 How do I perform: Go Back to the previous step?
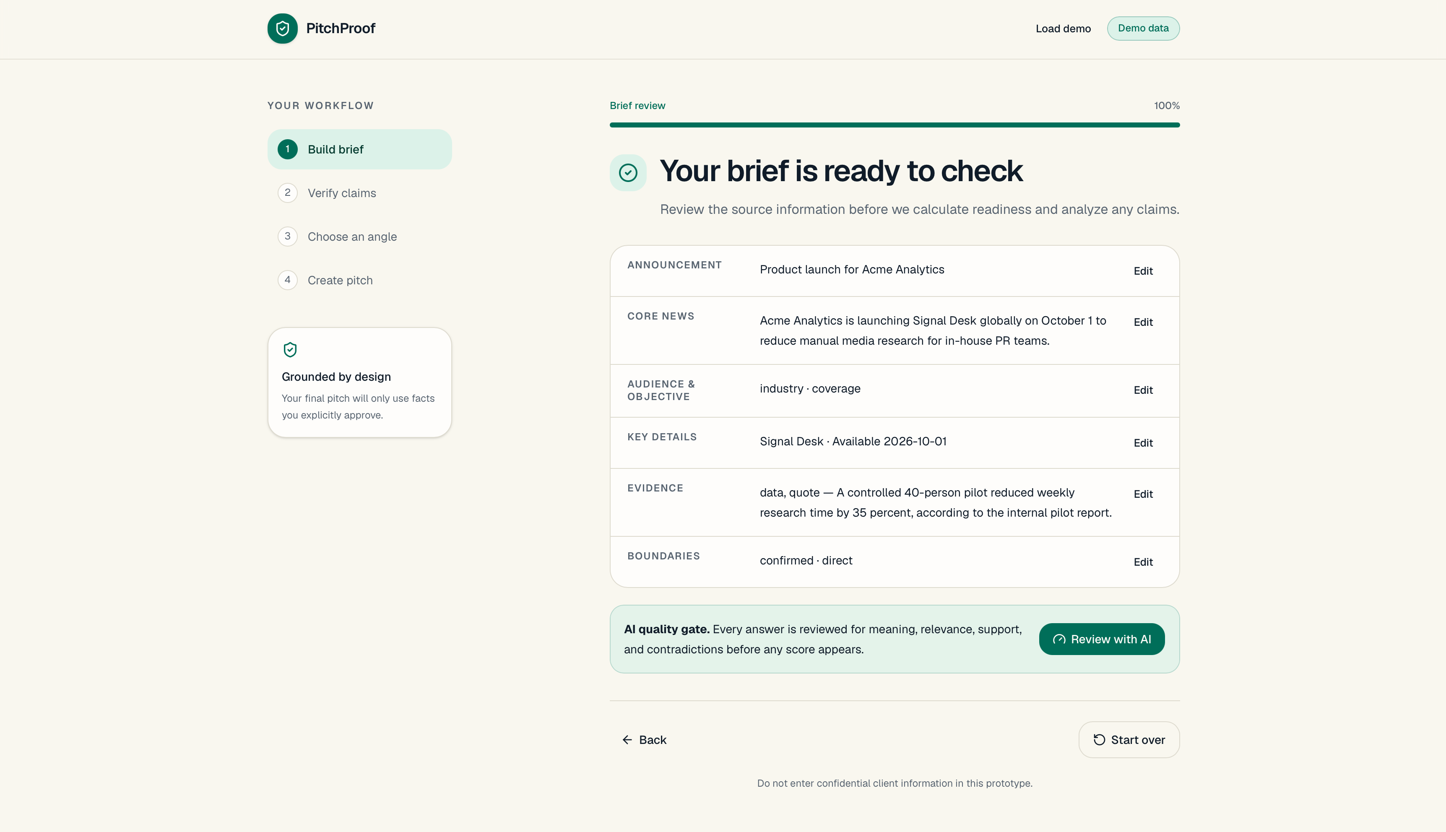[644, 740]
